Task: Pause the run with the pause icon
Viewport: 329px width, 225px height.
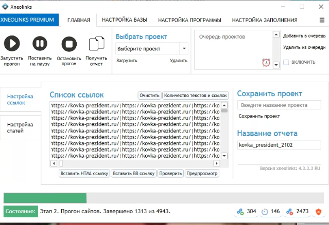Action: pyautogui.click(x=40, y=44)
